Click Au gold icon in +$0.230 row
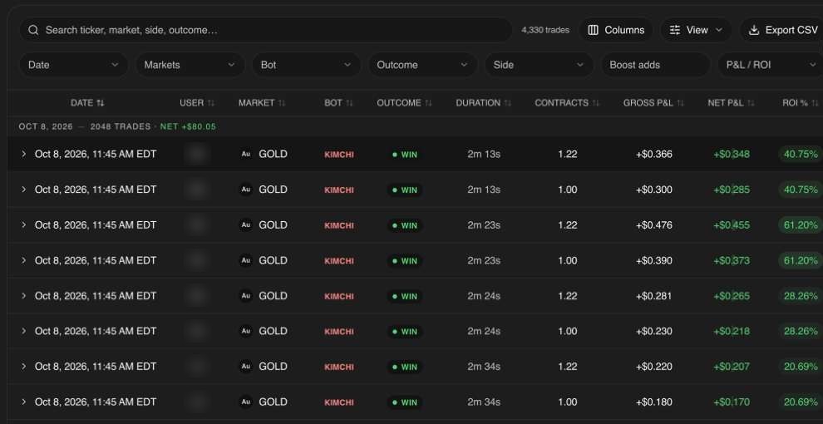The width and height of the screenshot is (823, 424). pos(245,331)
